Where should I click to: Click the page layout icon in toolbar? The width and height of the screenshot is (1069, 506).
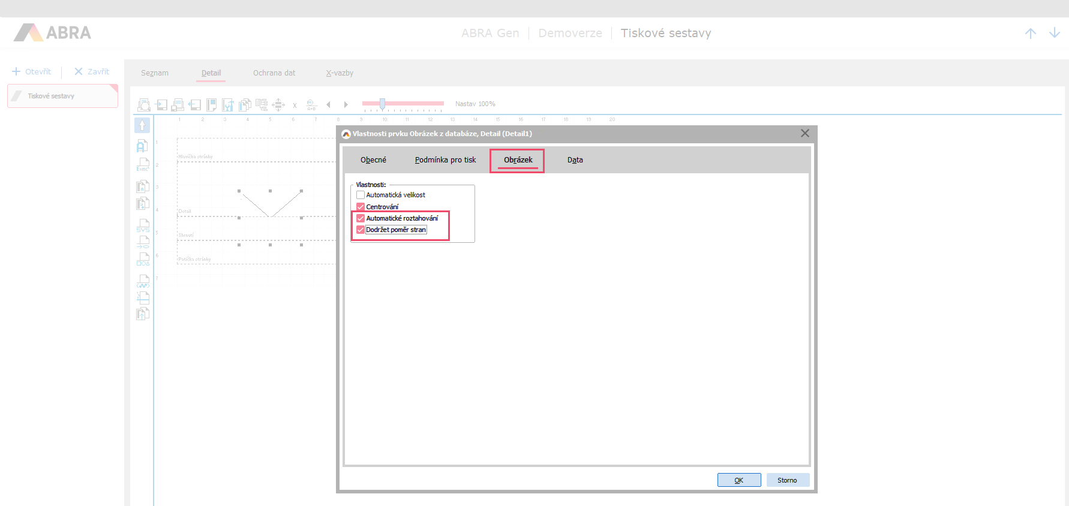tap(211, 105)
